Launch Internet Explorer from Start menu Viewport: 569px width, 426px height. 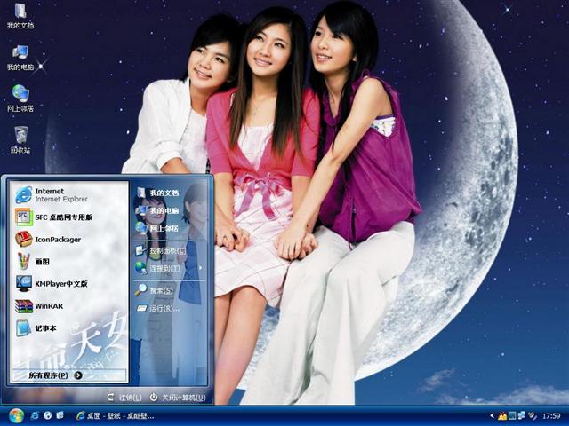[69, 195]
